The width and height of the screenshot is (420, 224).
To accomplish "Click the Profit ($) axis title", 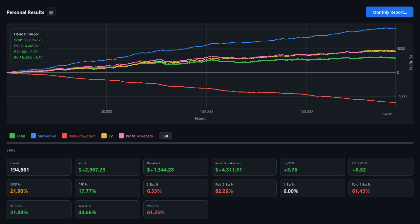I will point(411,63).
